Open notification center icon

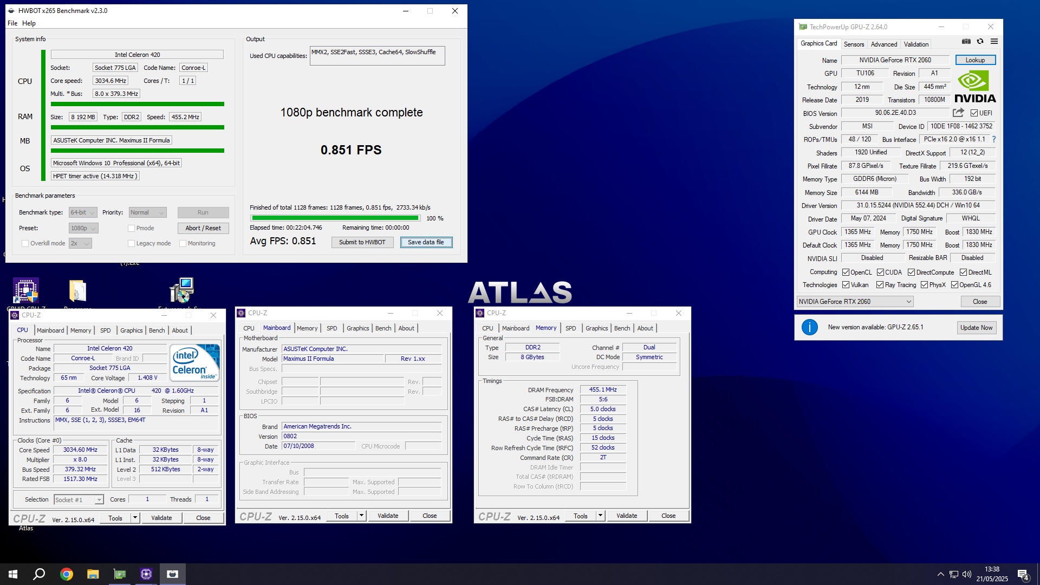click(x=1023, y=574)
